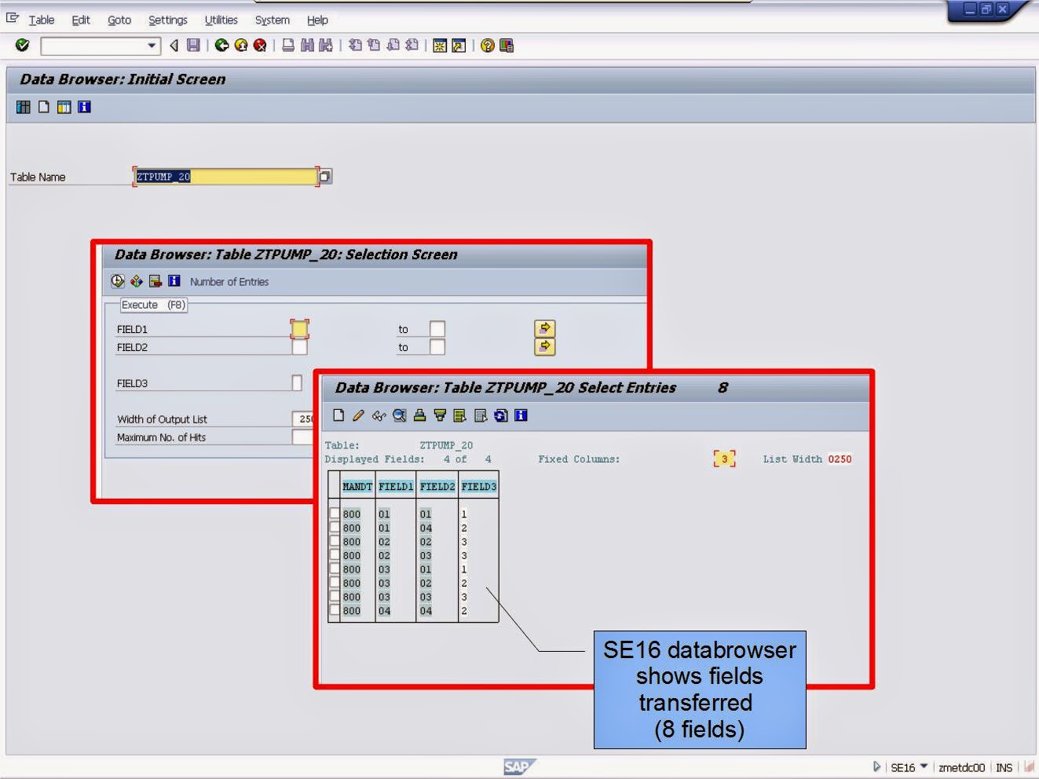Open the SE16 status bar dropdown
This screenshot has height=779, width=1039.
tap(924, 767)
